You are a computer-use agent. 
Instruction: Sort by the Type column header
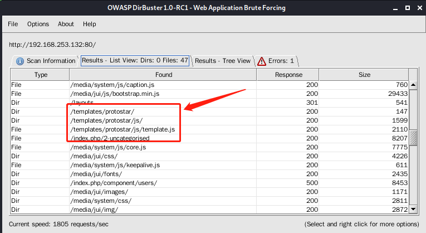[x=40, y=75]
